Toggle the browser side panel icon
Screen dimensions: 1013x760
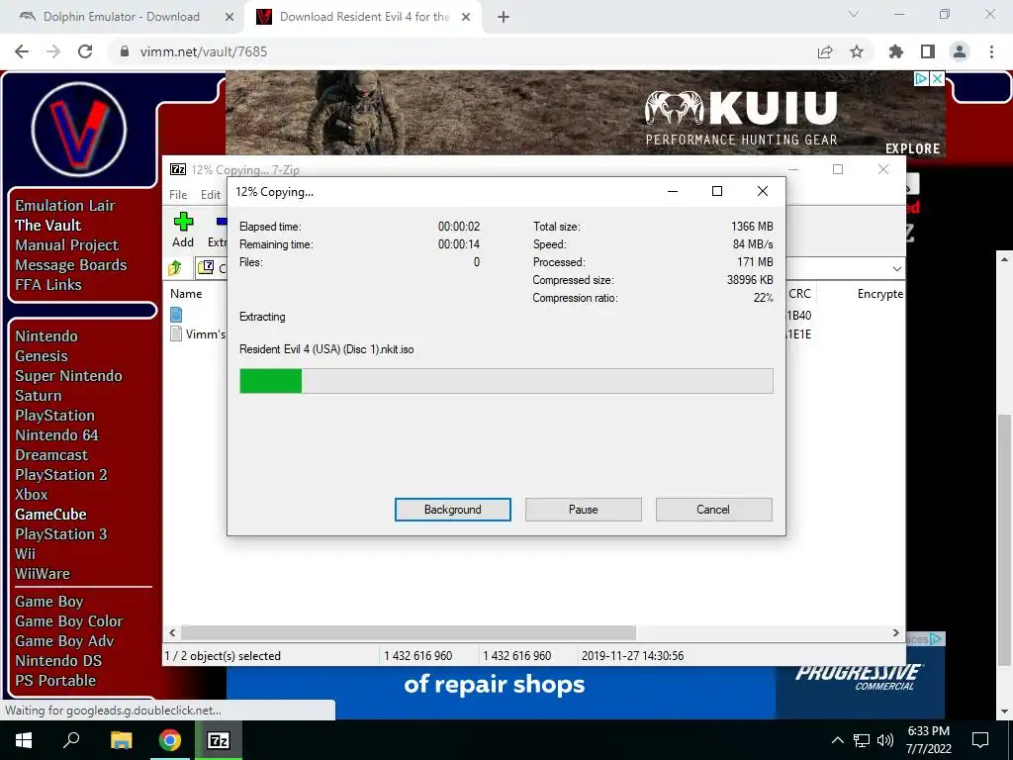[928, 51]
